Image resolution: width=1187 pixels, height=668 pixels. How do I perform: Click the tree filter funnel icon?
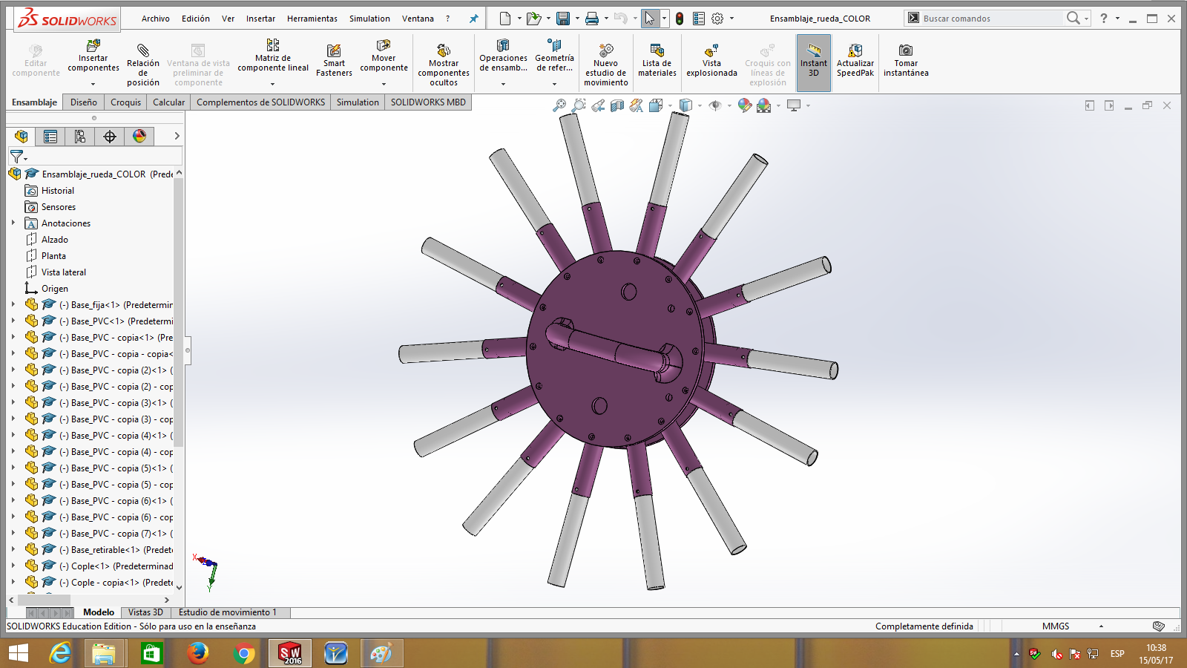pos(16,157)
